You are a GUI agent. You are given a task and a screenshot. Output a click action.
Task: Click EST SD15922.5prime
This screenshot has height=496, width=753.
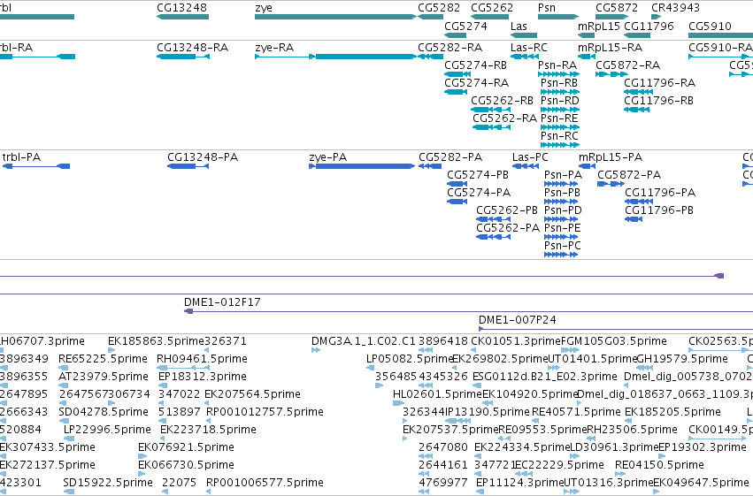108,483
